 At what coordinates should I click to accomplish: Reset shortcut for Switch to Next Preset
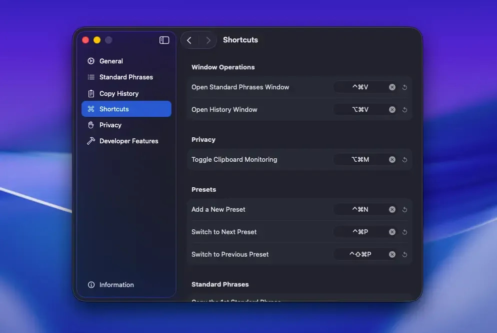[405, 232]
